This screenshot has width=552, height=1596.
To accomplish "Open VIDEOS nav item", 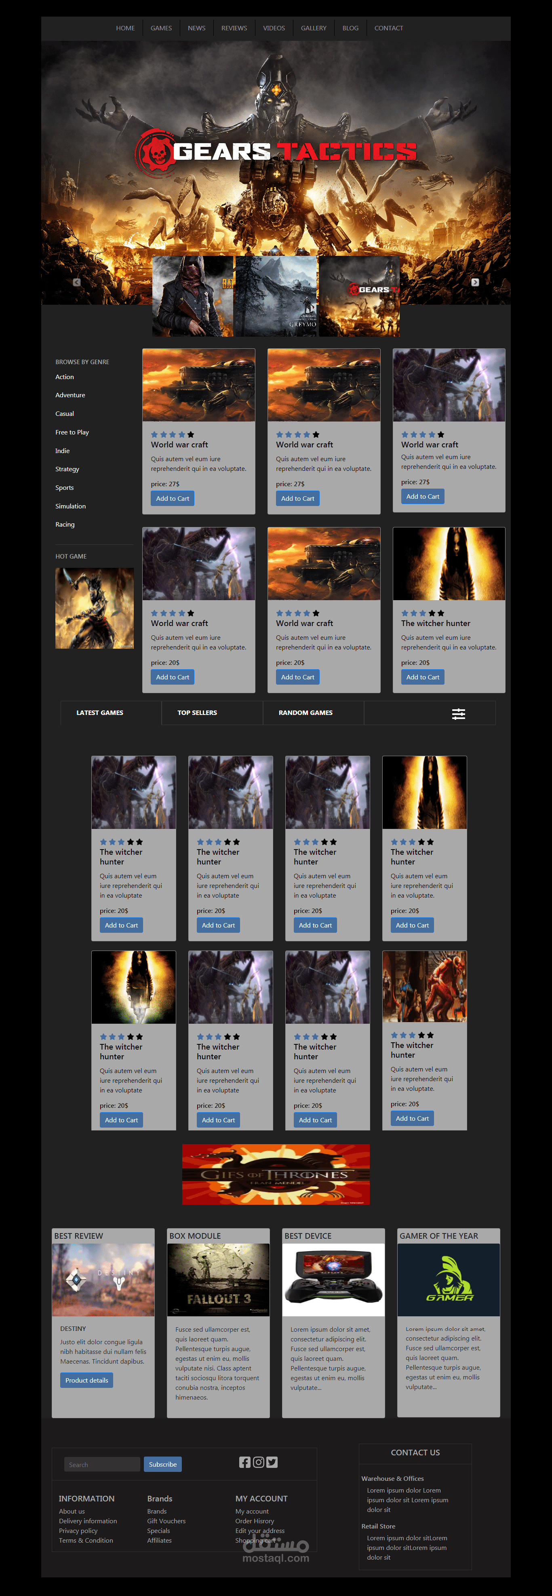I will (274, 28).
